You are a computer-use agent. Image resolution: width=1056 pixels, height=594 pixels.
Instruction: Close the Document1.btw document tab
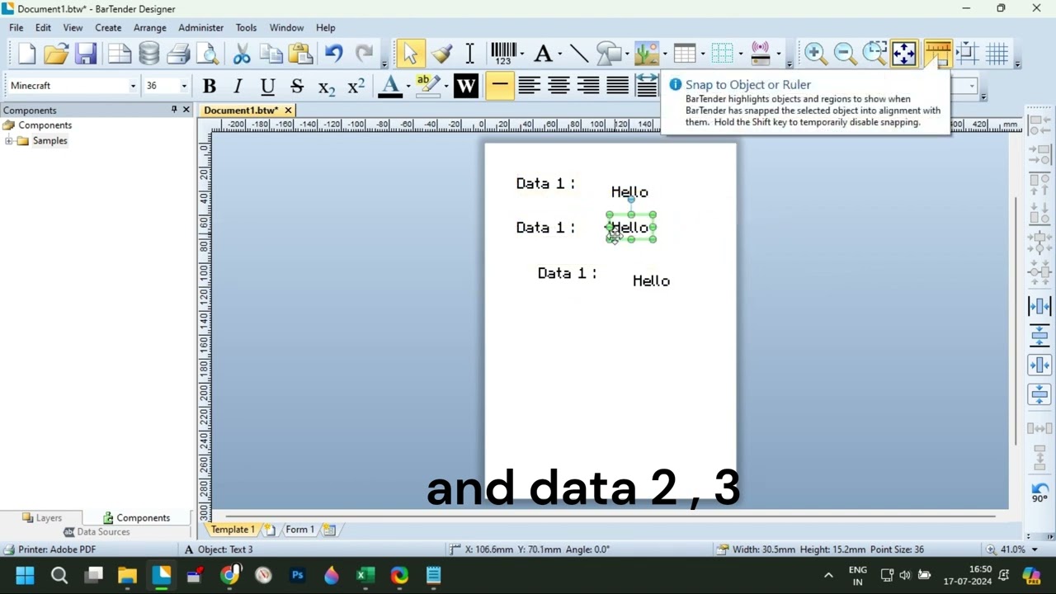coord(288,111)
